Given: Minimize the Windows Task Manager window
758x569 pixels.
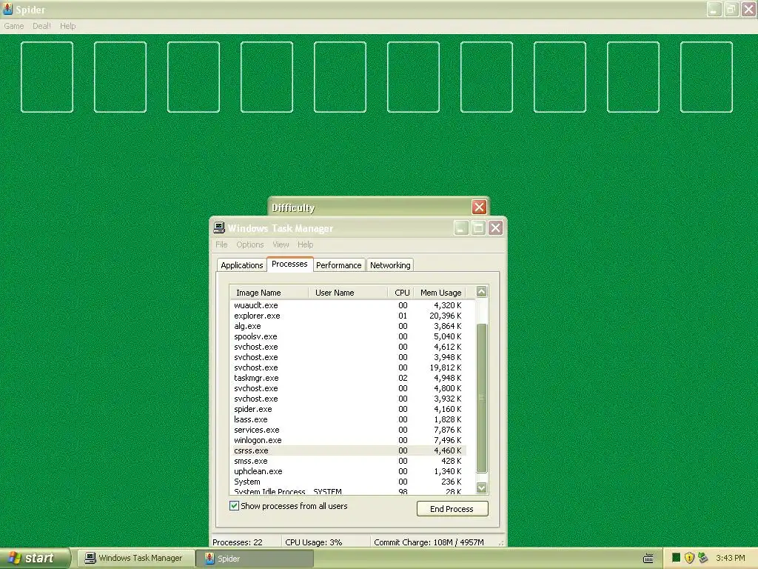Looking at the screenshot, I should [461, 228].
